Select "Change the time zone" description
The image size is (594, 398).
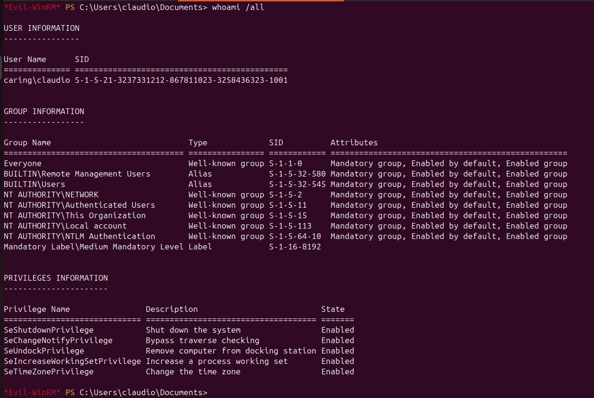tap(193, 372)
